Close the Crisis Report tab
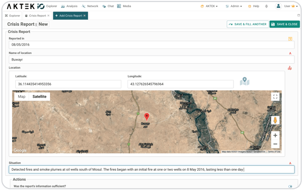304x190 pixels. pos(49,16)
